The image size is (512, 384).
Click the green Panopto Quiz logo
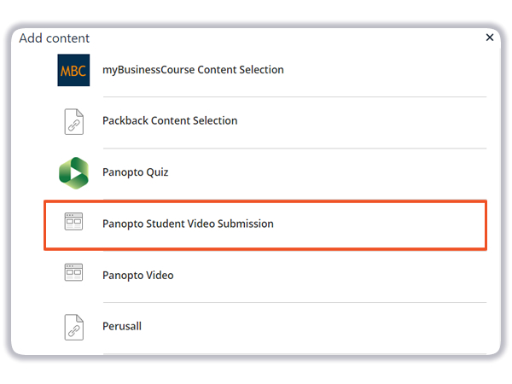click(73, 172)
